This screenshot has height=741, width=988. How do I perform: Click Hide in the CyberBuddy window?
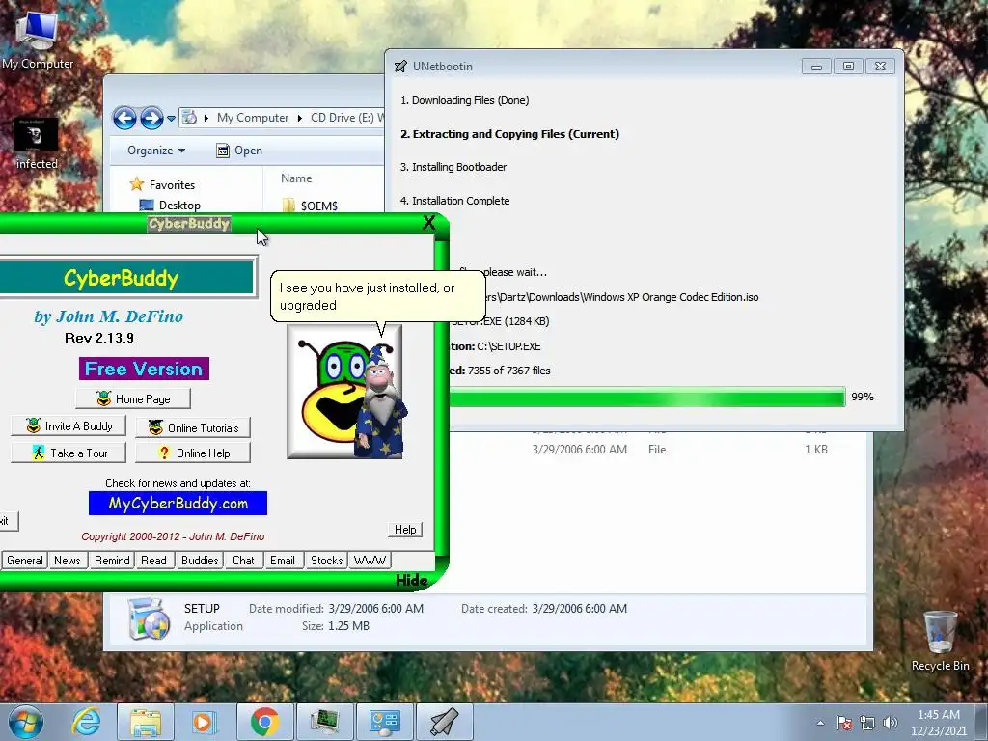(x=411, y=580)
